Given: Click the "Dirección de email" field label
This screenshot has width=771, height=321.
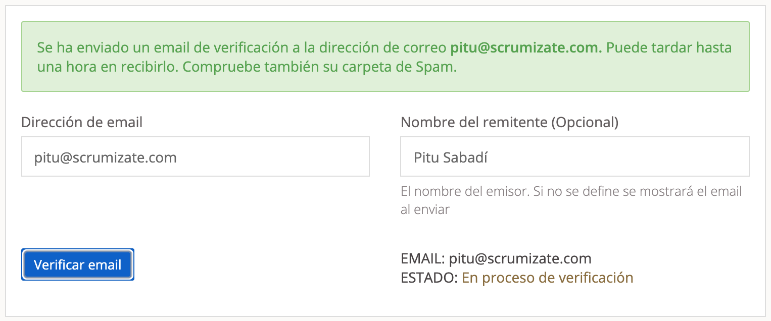Looking at the screenshot, I should [x=82, y=122].
